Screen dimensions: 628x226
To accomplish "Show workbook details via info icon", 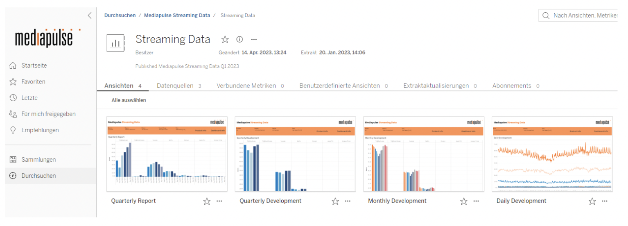I will [x=240, y=39].
